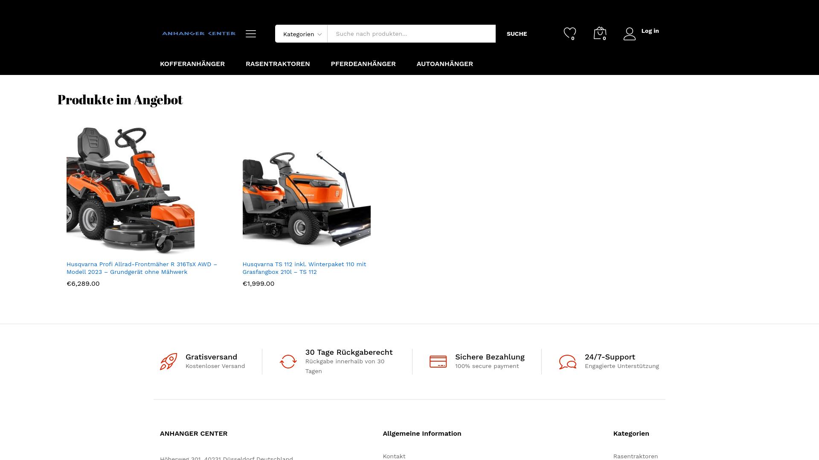
Task: Select the Pferdeanhänger navigation item
Action: click(x=363, y=64)
